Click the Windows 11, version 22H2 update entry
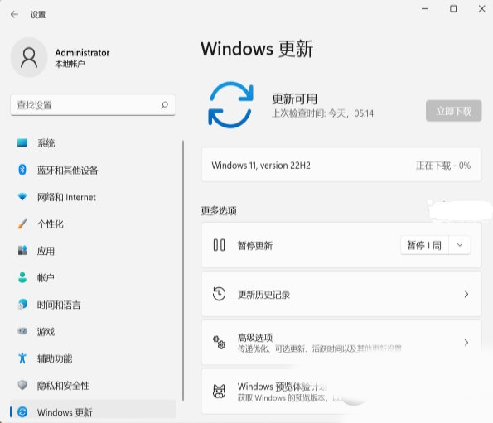 341,164
